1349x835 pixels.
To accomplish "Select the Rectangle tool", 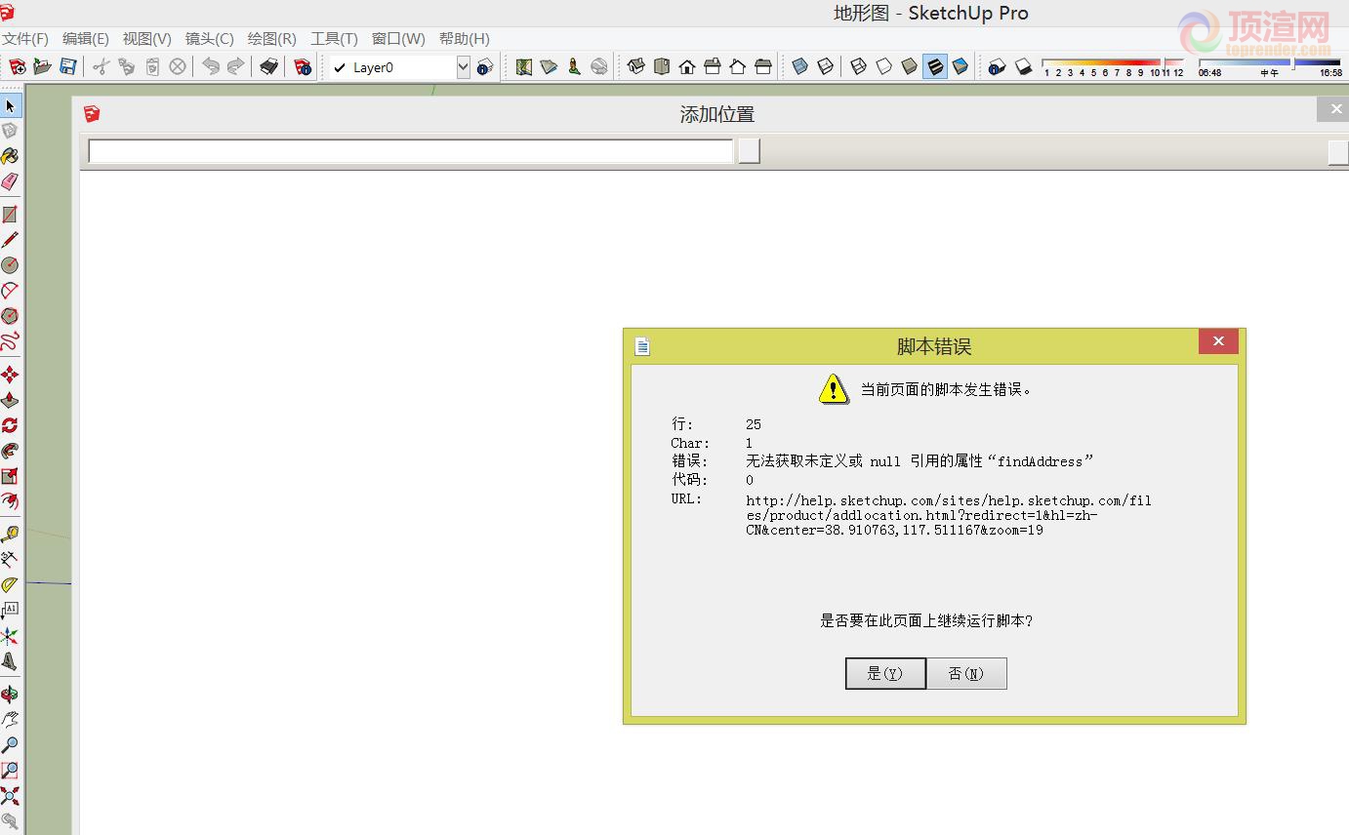I will click(x=10, y=215).
